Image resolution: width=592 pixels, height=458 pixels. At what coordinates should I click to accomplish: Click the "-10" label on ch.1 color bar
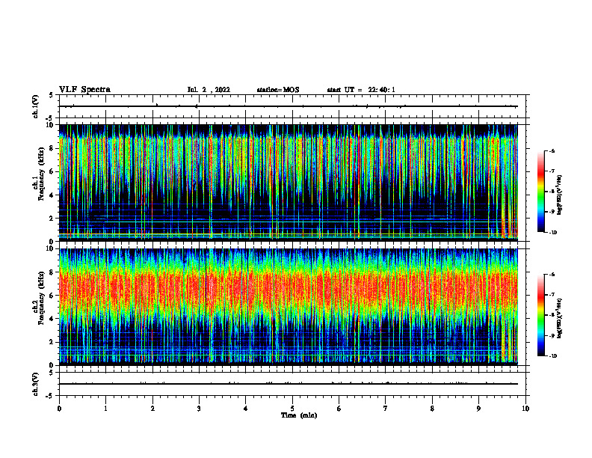(552, 233)
